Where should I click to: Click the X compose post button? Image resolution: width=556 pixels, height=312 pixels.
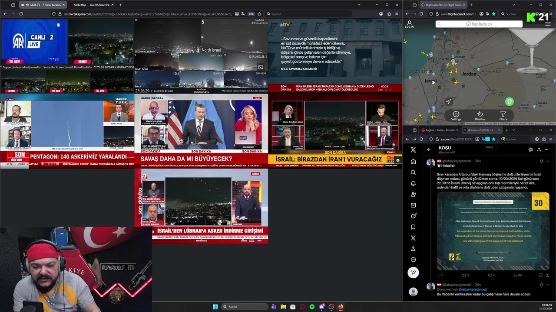tap(413, 272)
